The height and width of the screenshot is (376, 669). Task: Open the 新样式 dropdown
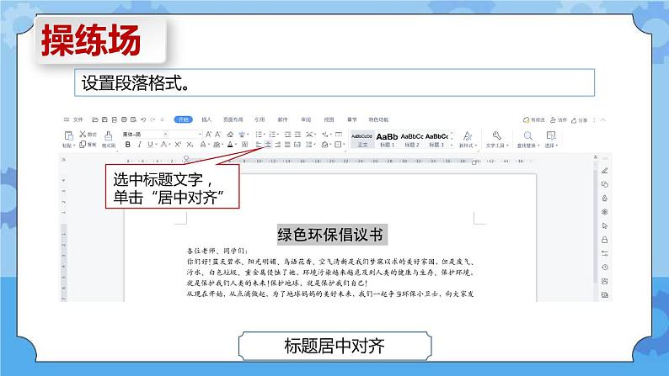(x=468, y=140)
